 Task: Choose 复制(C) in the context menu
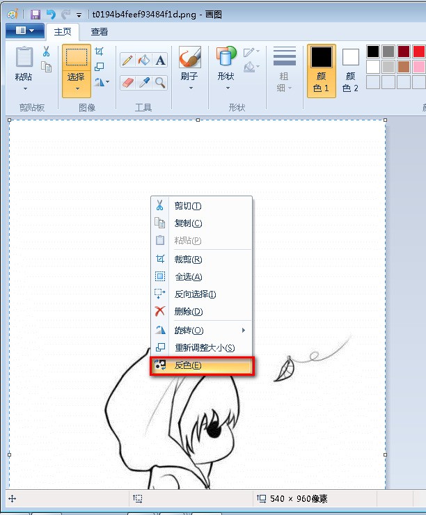(x=201, y=223)
